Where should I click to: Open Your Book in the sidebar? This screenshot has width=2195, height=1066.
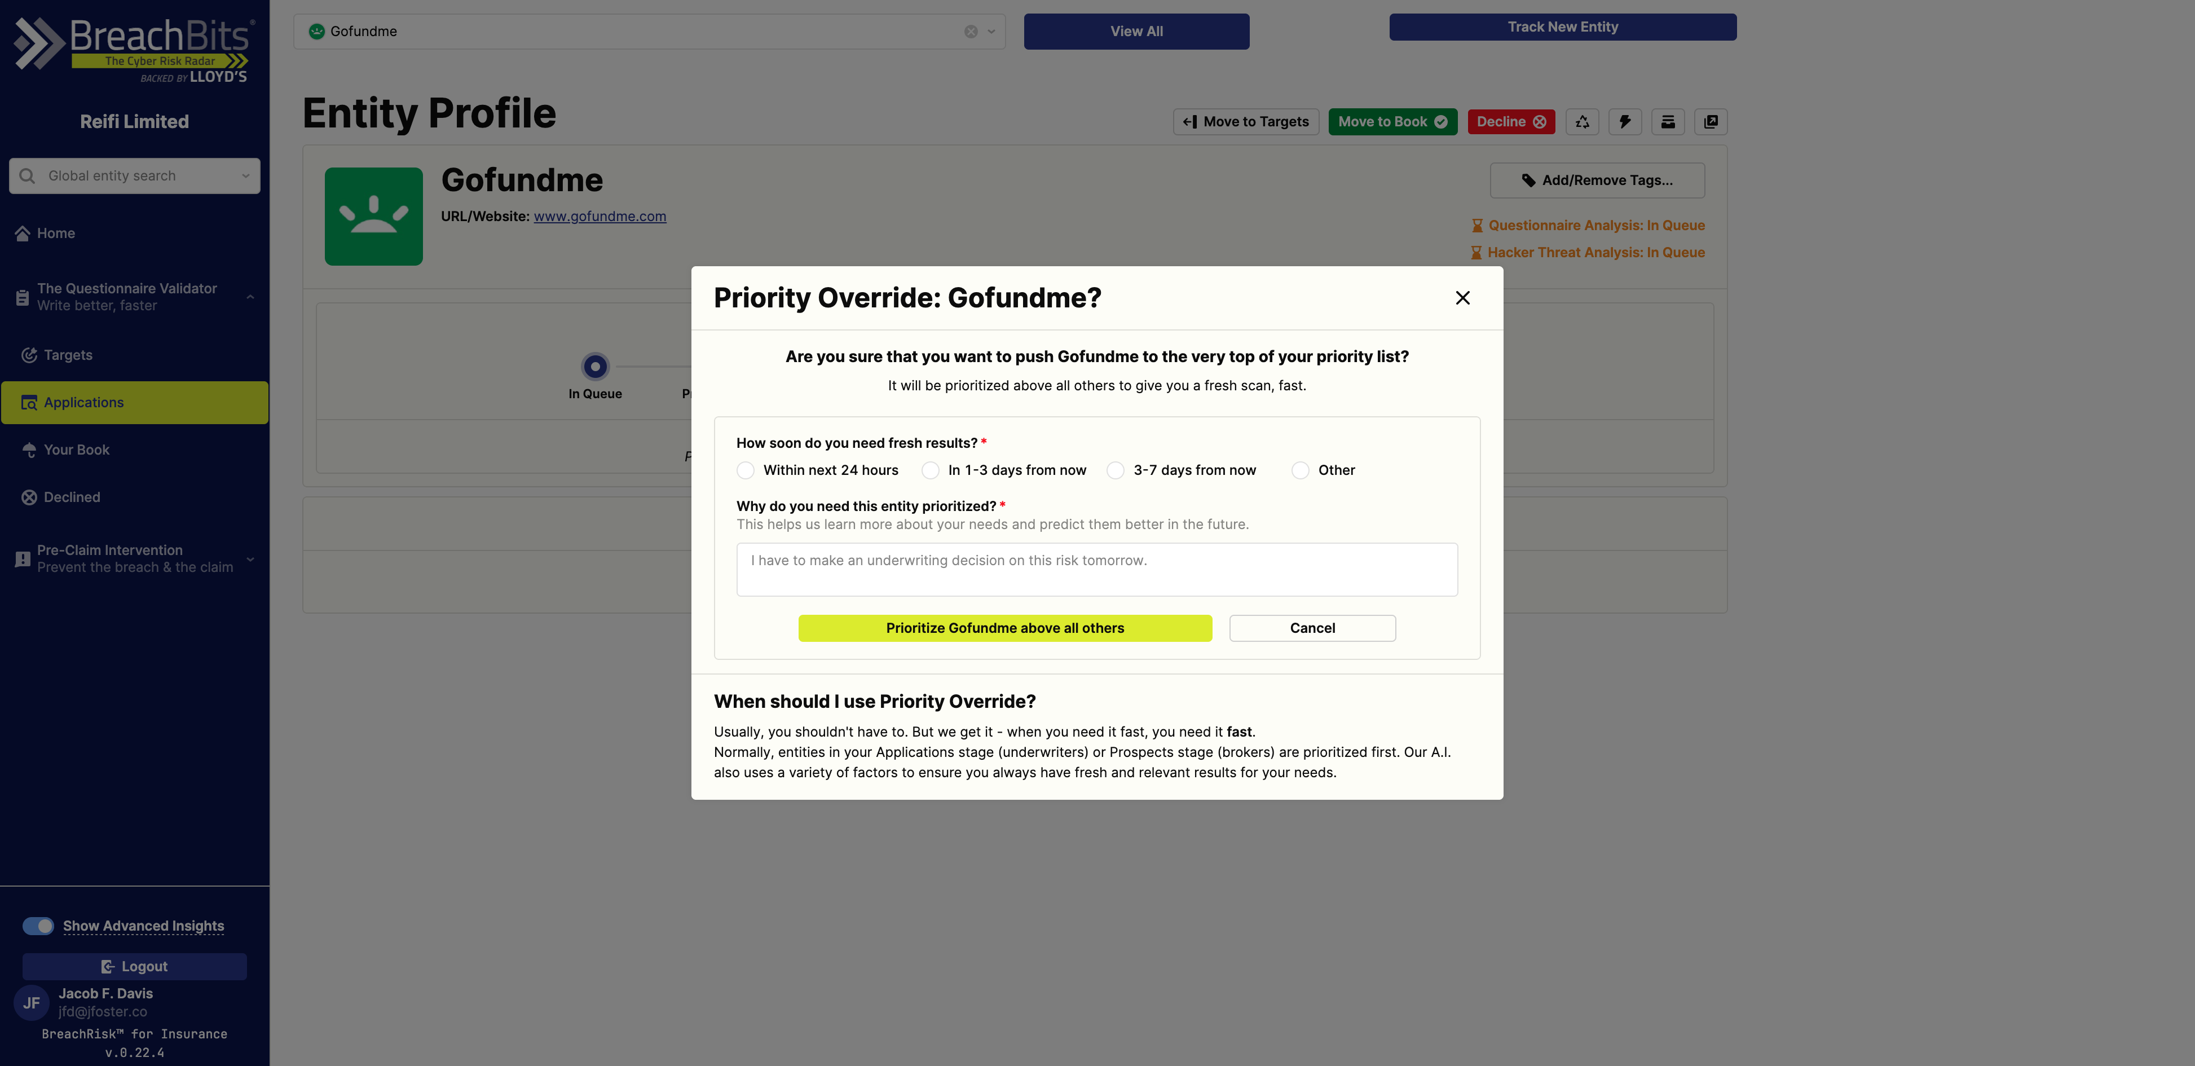pyautogui.click(x=77, y=450)
